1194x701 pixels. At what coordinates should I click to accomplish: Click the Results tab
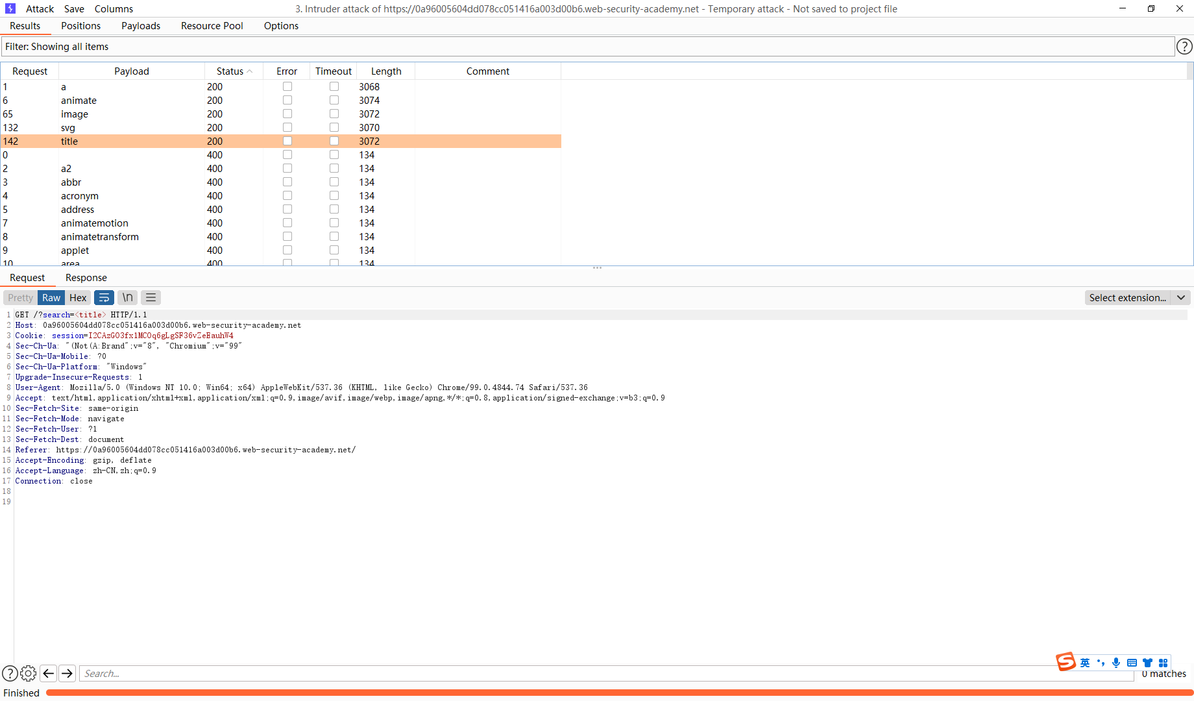click(25, 25)
